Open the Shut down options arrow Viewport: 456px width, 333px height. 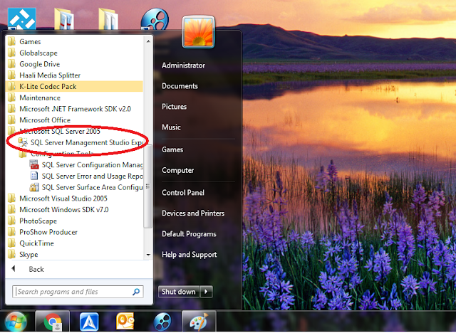tap(206, 292)
